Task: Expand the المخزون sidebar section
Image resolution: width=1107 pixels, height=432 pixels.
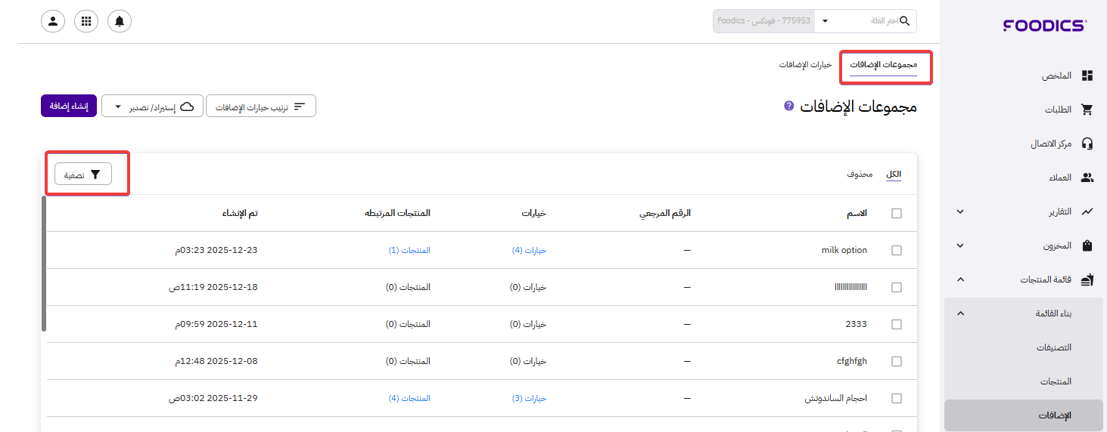Action: click(x=960, y=245)
